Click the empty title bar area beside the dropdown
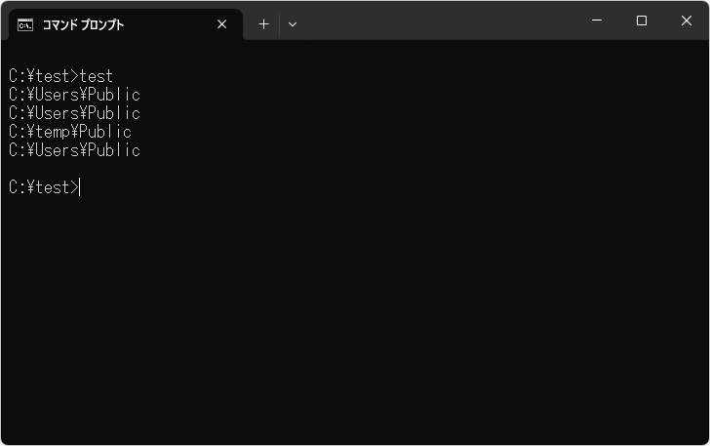 439,20
